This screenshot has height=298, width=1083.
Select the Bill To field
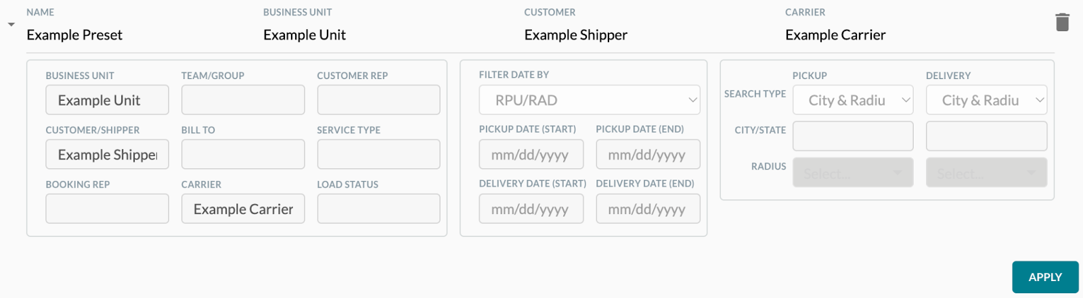pos(243,155)
